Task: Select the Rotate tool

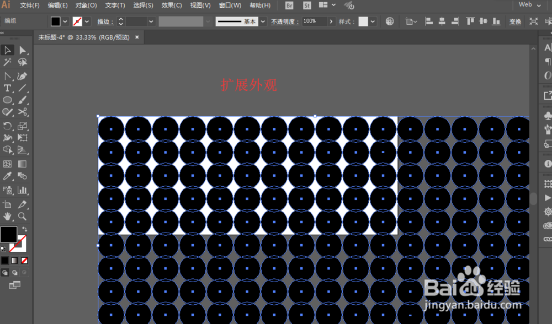Action: click(8, 126)
